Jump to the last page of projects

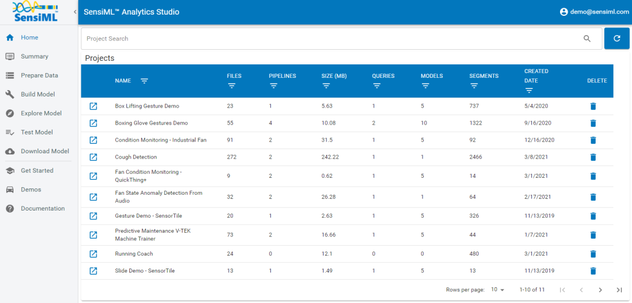[x=619, y=290]
